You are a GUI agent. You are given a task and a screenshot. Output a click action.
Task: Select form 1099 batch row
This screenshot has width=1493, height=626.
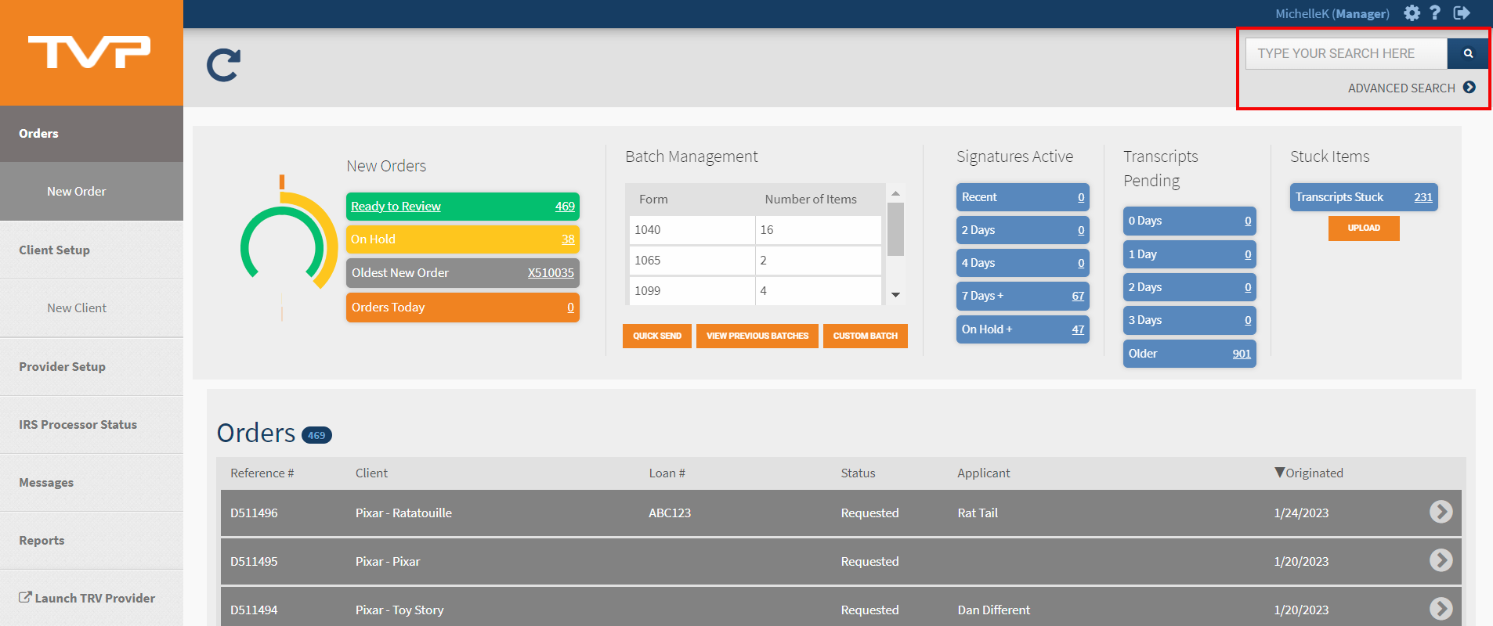[x=755, y=291]
